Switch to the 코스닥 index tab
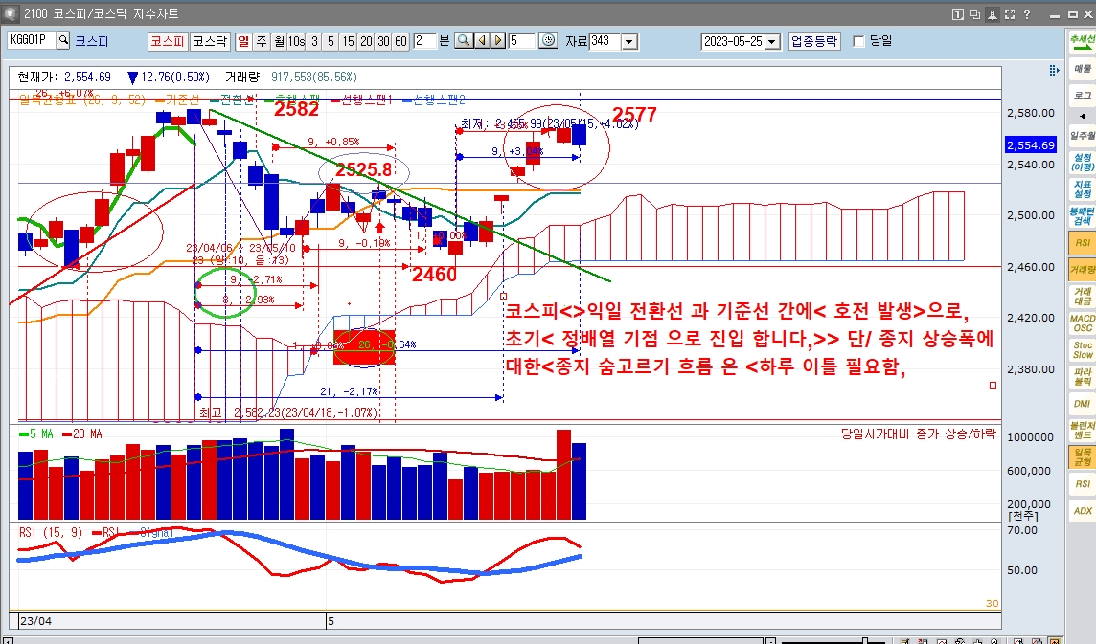This screenshot has width=1096, height=644. tap(209, 41)
